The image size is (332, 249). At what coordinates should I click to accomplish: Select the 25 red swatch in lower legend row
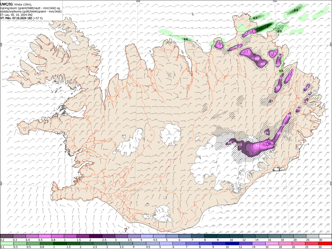coord(312,243)
